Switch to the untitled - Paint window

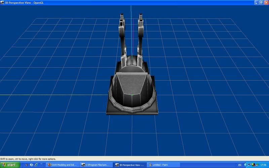click(x=163, y=165)
